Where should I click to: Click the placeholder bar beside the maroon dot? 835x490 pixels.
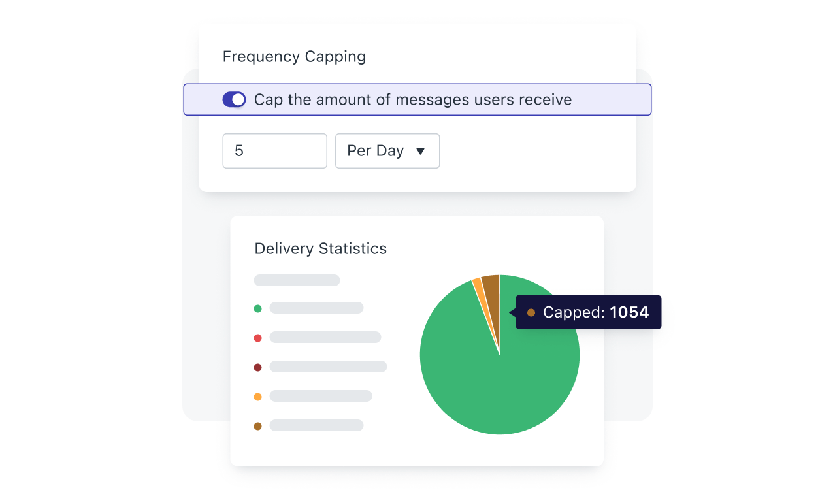coord(328,367)
